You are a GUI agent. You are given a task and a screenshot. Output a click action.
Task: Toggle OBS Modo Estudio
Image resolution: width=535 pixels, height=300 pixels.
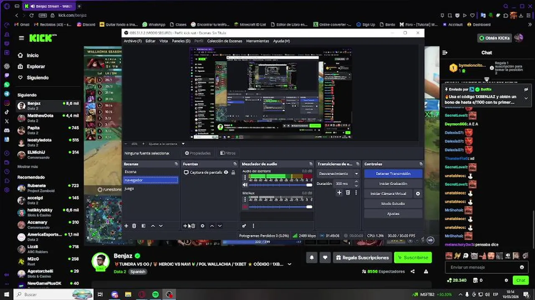[x=393, y=204]
